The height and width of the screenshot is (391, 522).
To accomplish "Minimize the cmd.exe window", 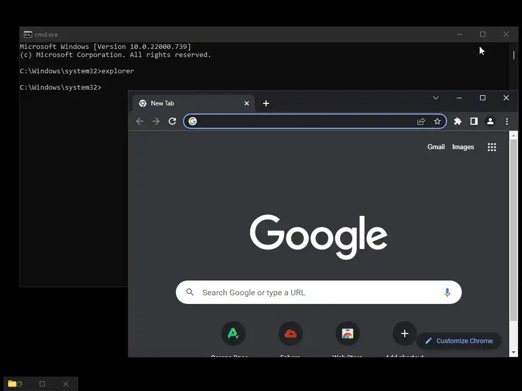I will click(x=460, y=34).
